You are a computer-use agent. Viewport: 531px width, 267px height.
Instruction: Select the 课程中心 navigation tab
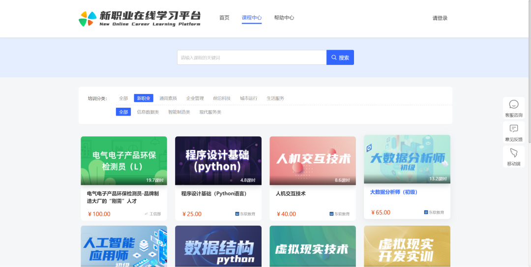point(252,18)
